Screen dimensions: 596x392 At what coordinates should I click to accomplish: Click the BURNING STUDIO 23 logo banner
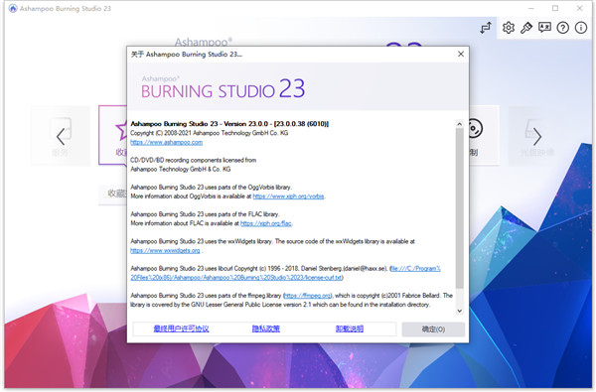[x=223, y=88]
